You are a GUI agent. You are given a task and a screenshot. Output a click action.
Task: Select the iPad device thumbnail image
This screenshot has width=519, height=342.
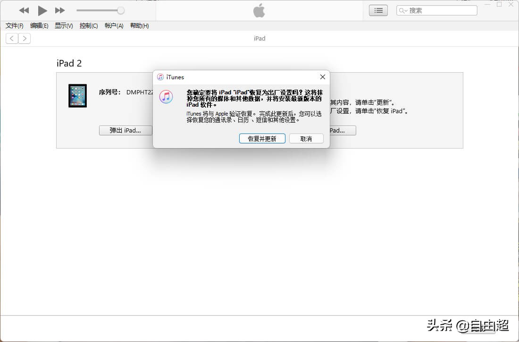click(77, 96)
